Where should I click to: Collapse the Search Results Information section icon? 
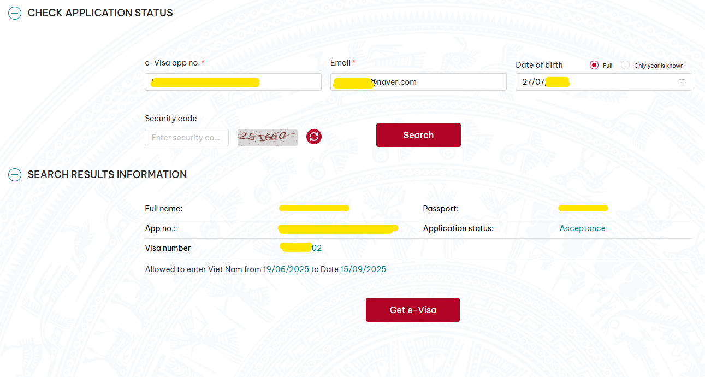pos(15,175)
